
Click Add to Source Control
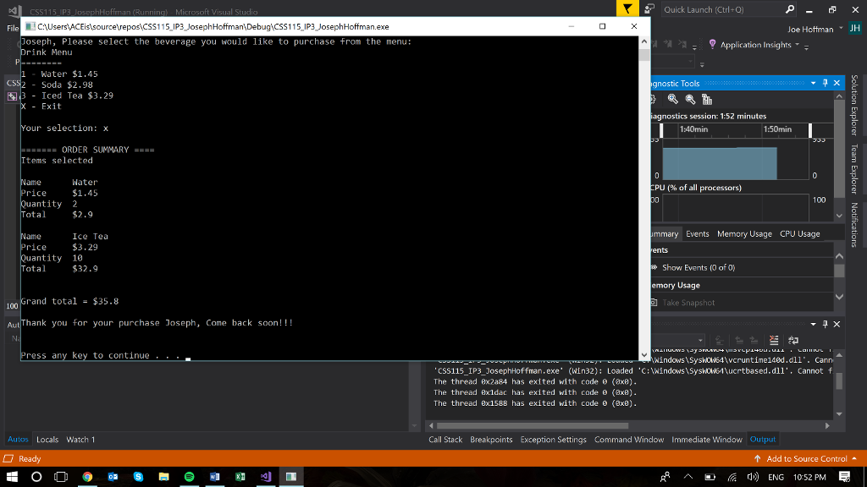click(x=806, y=459)
